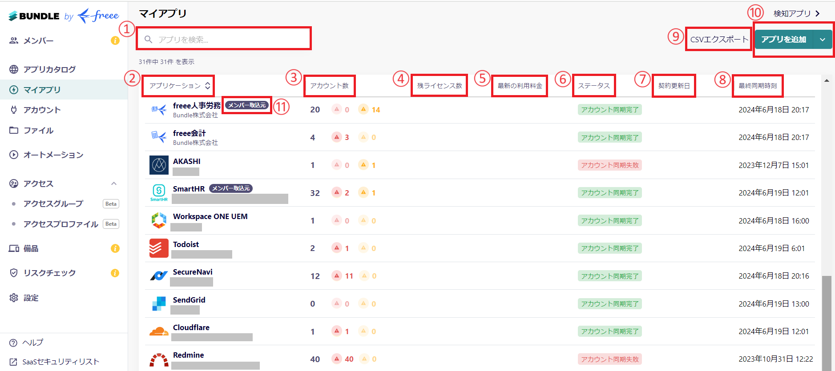Click the SendGrid app icon
This screenshot has width=835, height=371.
tap(159, 304)
